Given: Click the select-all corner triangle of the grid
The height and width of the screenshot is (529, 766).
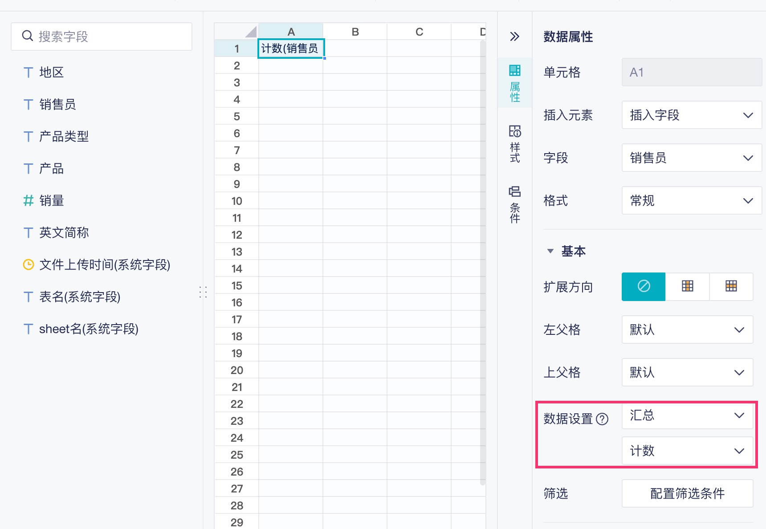Looking at the screenshot, I should coord(251,32).
